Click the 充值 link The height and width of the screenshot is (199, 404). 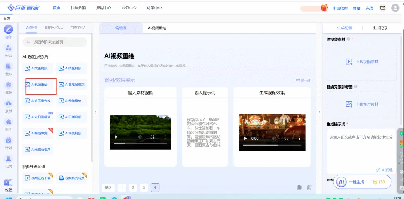(370, 8)
